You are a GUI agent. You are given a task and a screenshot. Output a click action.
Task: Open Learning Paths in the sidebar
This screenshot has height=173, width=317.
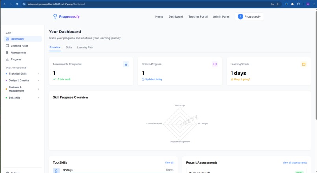(22, 46)
